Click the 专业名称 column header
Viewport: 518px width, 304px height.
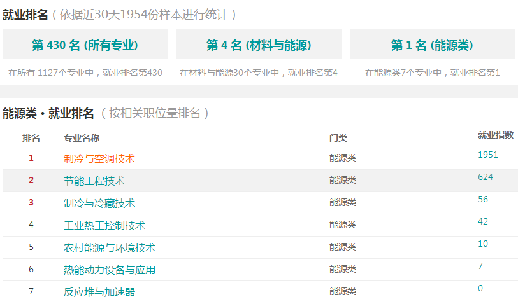(82, 138)
